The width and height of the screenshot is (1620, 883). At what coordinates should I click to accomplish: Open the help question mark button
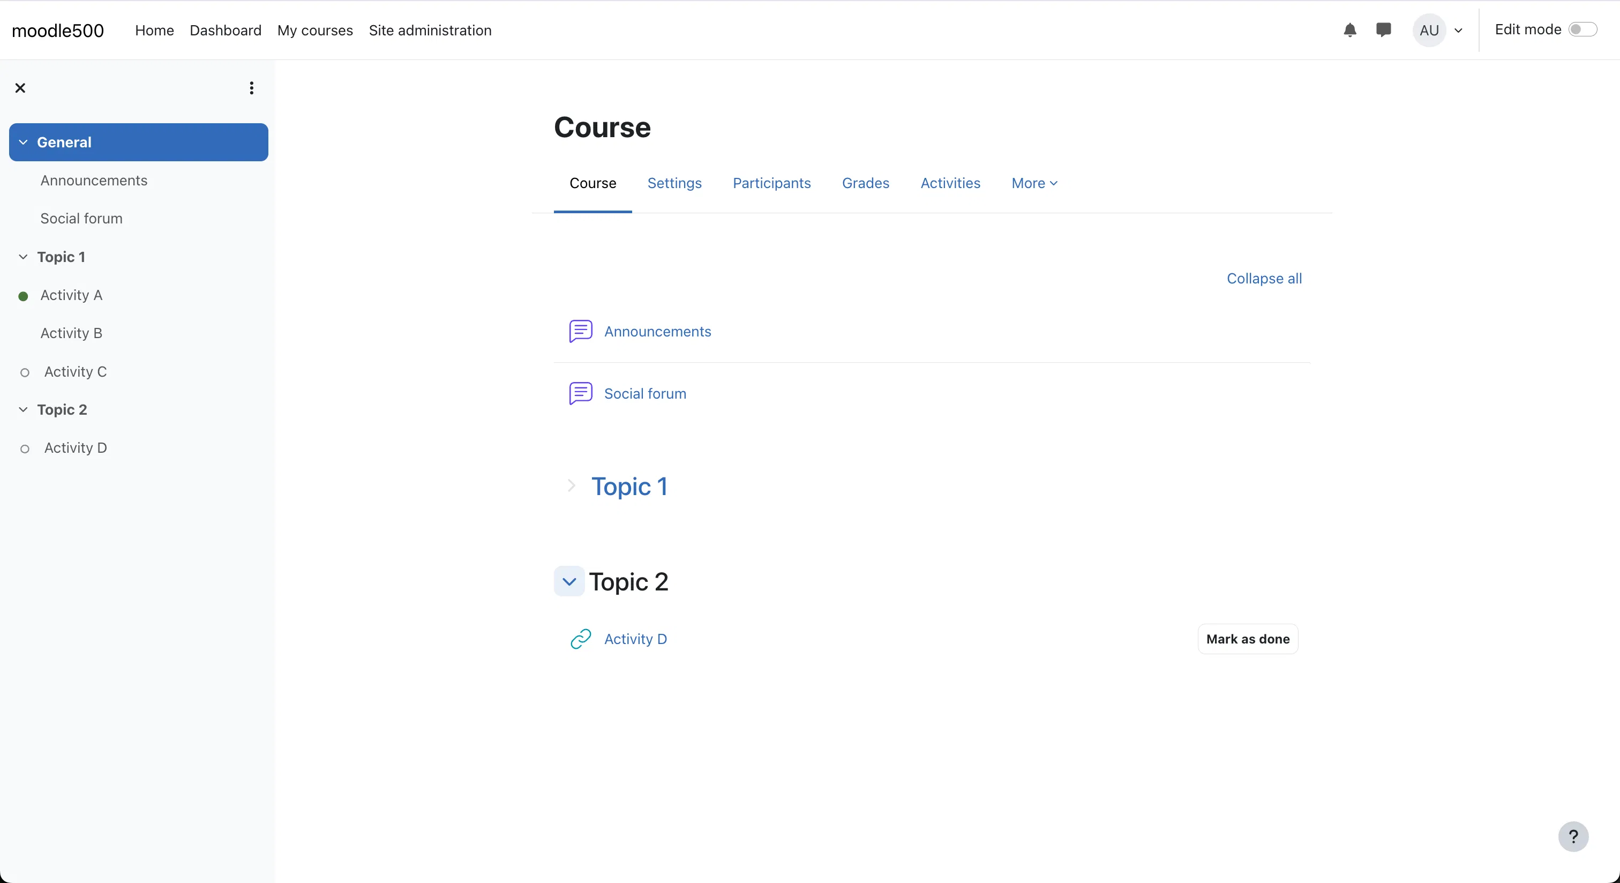[1573, 836]
